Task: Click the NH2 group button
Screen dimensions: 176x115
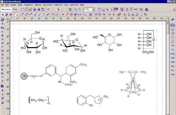Action: [x=173, y=66]
